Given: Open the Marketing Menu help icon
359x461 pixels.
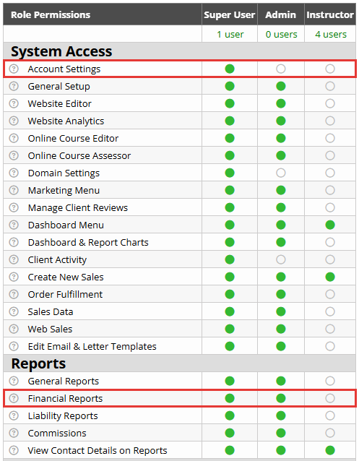Looking at the screenshot, I should [14, 190].
